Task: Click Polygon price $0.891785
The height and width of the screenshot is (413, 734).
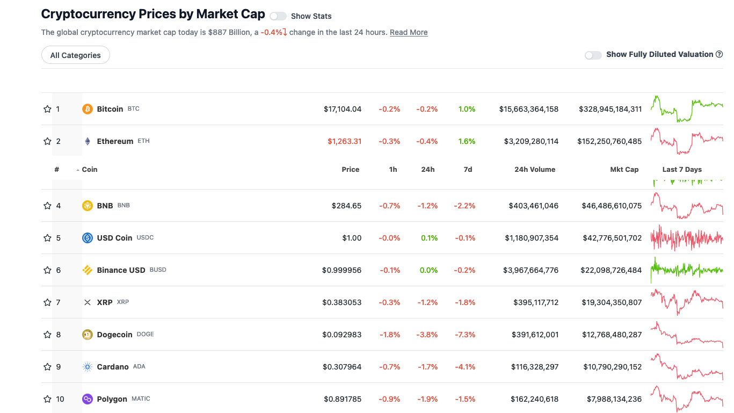Action: pyautogui.click(x=343, y=399)
